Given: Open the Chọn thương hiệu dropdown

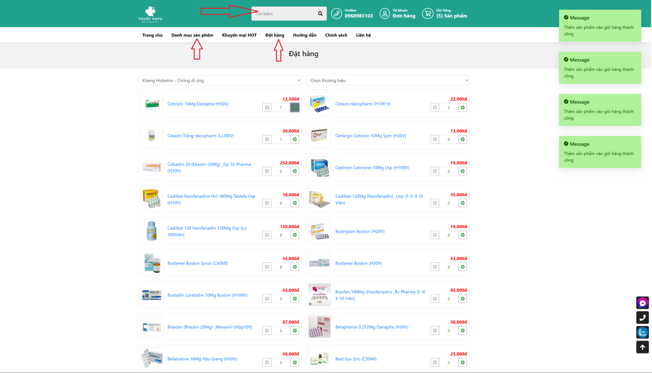Looking at the screenshot, I should [x=387, y=81].
